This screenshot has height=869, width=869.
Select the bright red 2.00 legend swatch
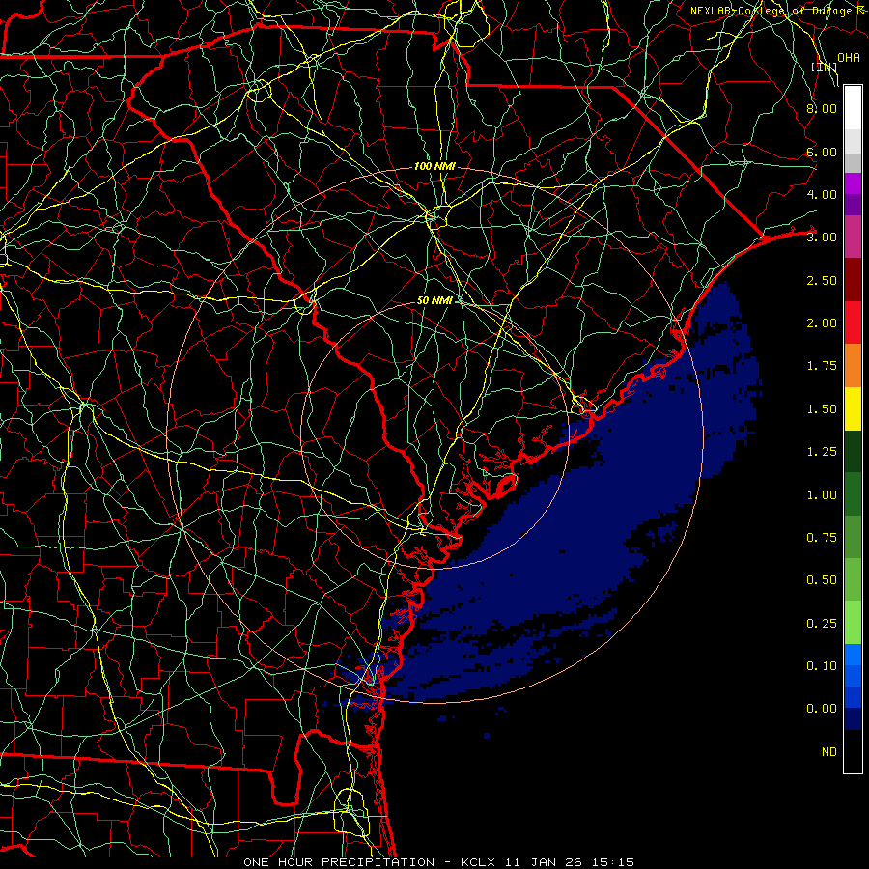click(x=853, y=322)
